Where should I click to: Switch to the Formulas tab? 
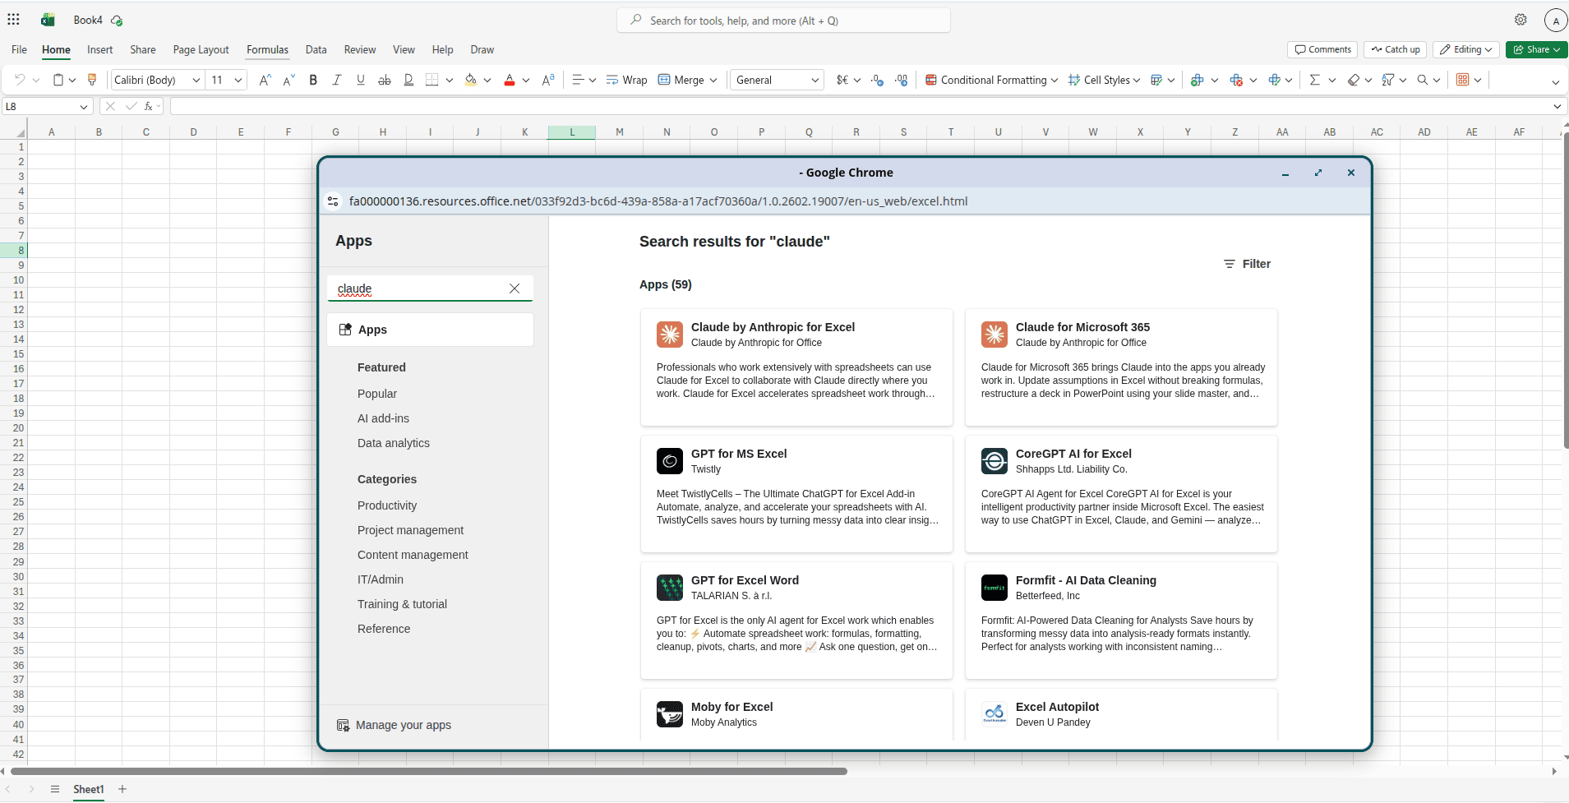tap(268, 49)
